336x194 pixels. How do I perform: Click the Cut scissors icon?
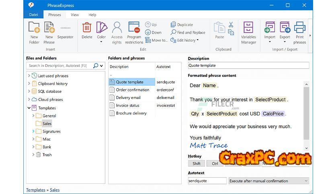[x=231, y=25]
